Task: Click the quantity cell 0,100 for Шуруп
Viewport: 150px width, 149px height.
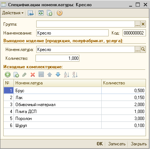Action: 124,125
